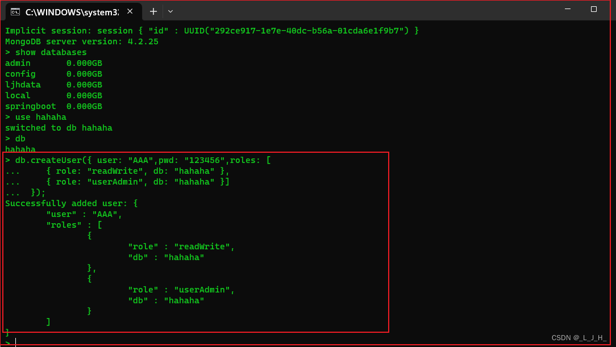Image resolution: width=616 pixels, height=347 pixels.
Task: Minimize the terminal window
Action: point(568,9)
